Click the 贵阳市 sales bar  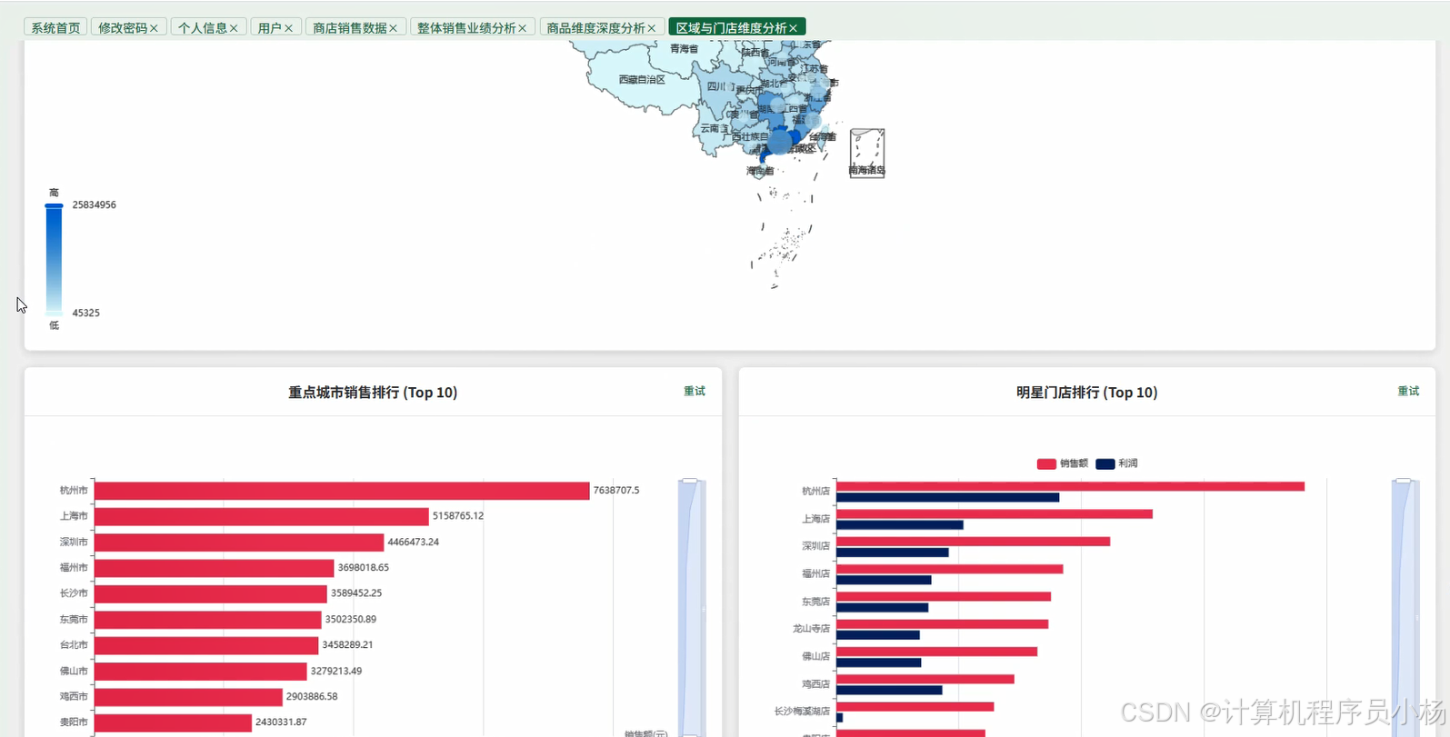point(173,722)
